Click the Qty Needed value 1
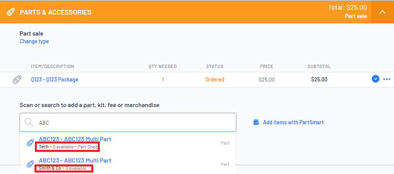Screen dimensions: 394x174 163,80
